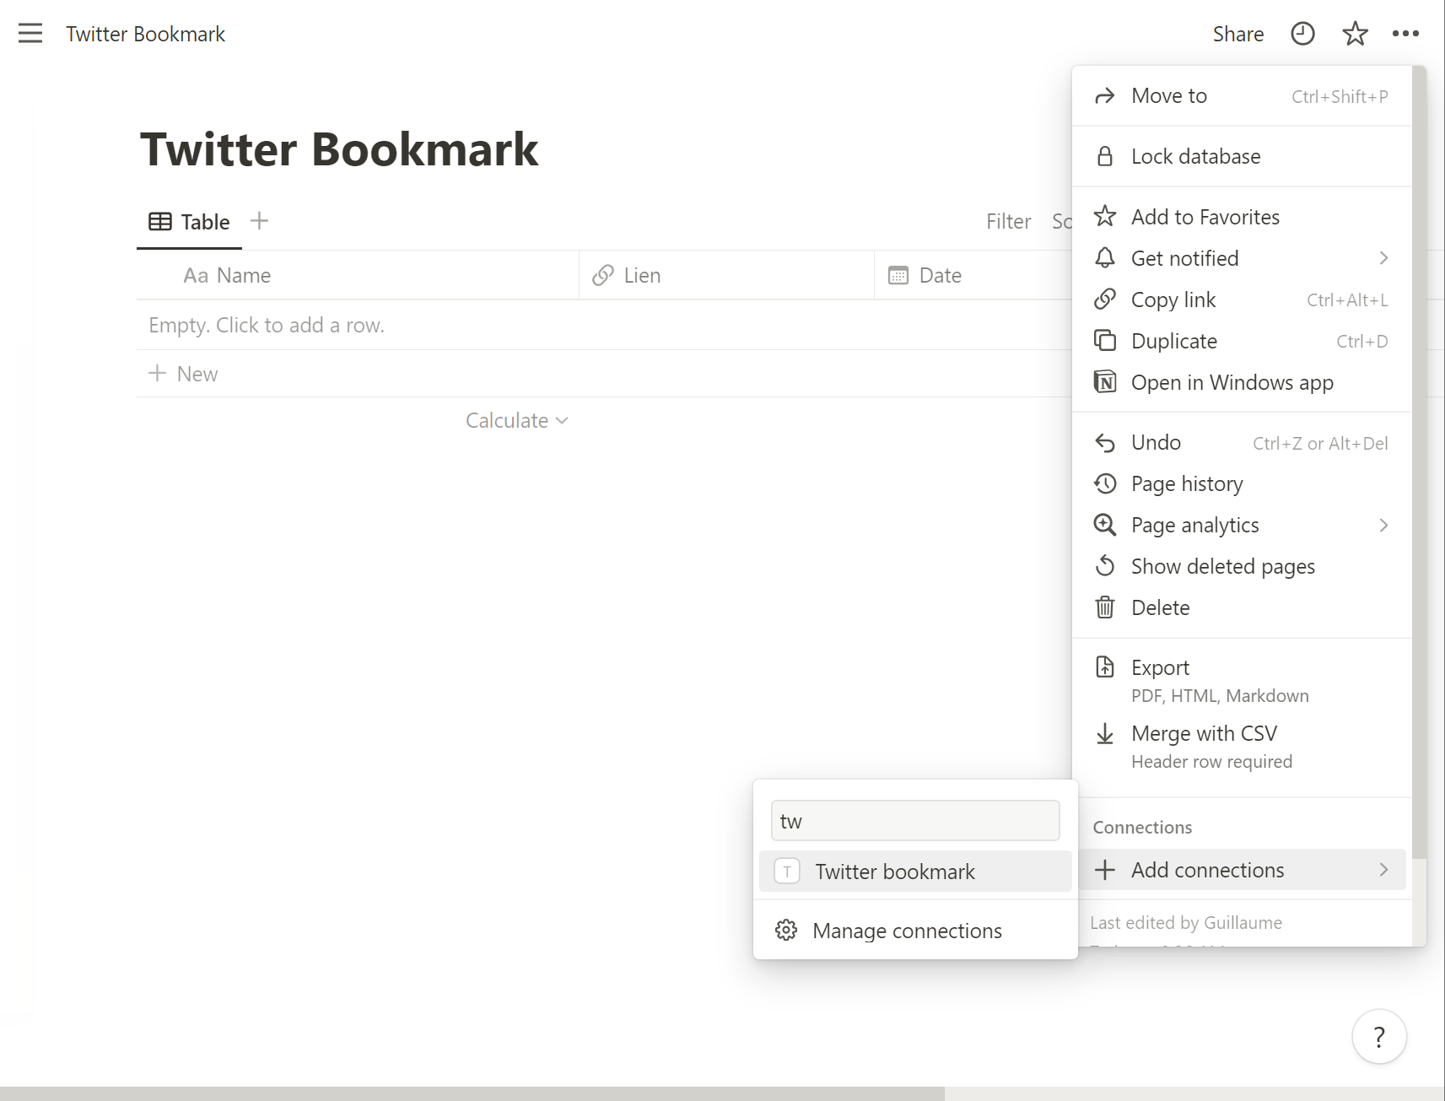Click the Share button
Screen dimensions: 1445x1101
[x=1238, y=34]
